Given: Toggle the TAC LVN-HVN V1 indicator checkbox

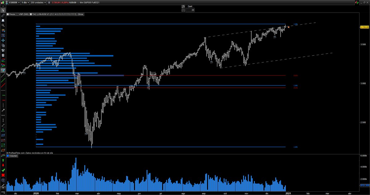Looking at the screenshot, I should (31, 14).
